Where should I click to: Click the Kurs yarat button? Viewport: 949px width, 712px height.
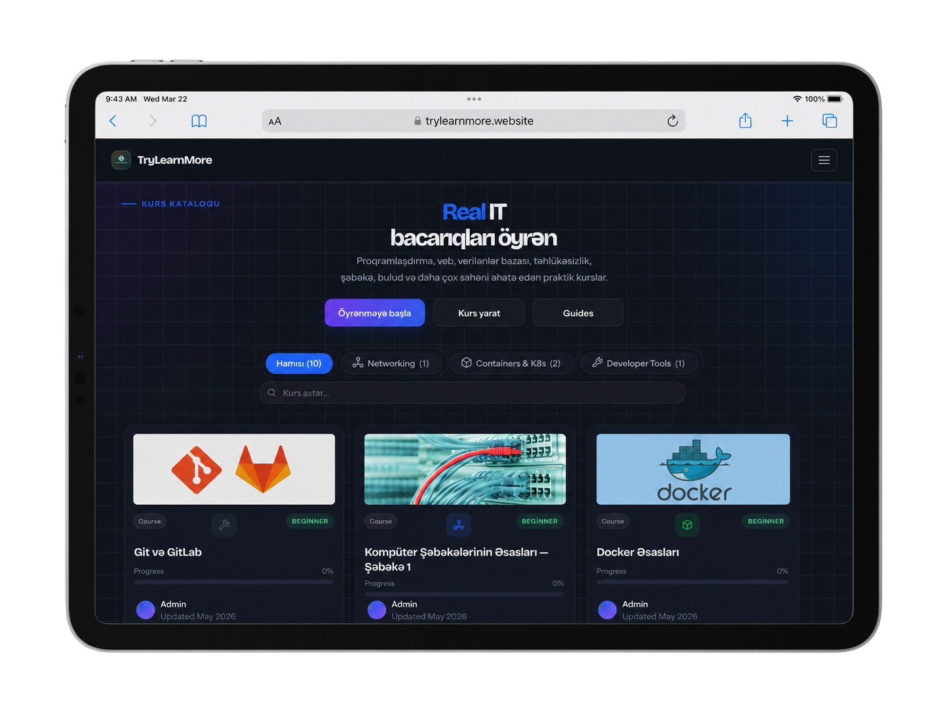479,313
